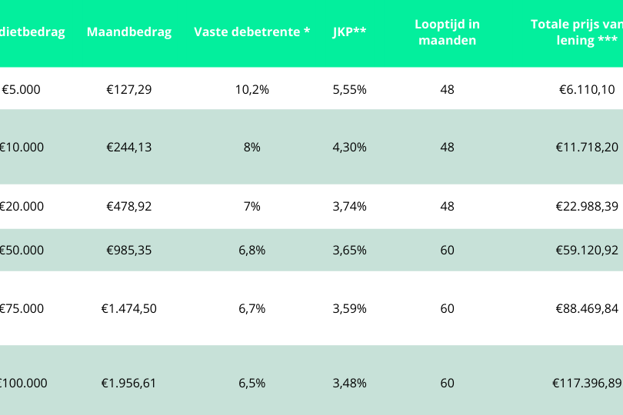
Task: Select the €1.956,61 monthly amount cell
Action: coord(129,383)
